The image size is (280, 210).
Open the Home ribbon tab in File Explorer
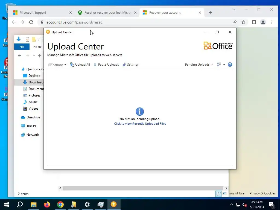(37, 46)
